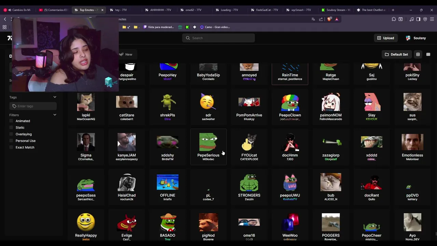Toggle the browser sidebar panel icon
This screenshot has width=437, height=246.
coord(418,19)
